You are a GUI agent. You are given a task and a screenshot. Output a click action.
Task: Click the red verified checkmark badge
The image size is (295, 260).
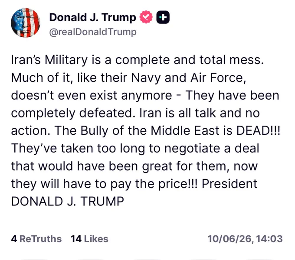point(146,17)
